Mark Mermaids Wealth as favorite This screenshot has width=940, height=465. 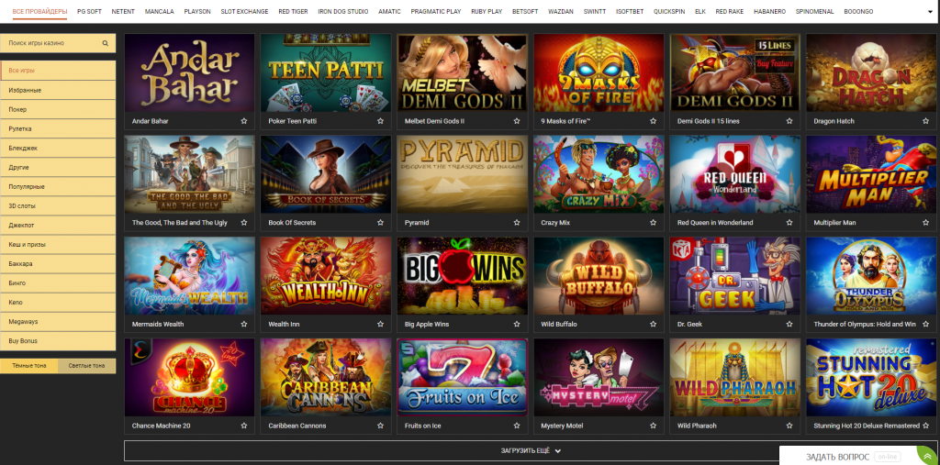[x=244, y=324]
